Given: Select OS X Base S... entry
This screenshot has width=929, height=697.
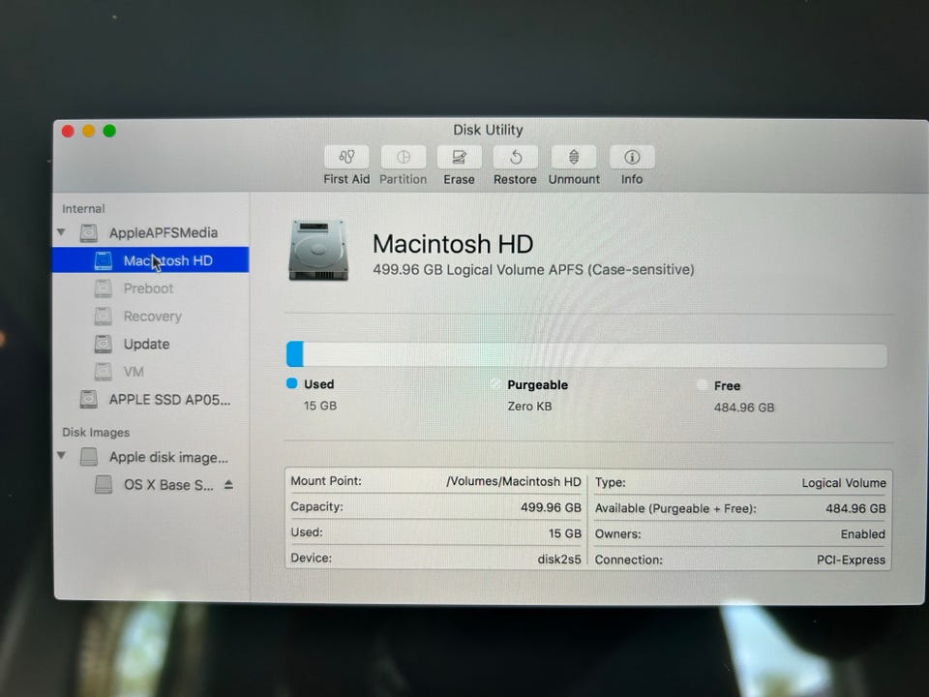Looking at the screenshot, I should [x=168, y=485].
